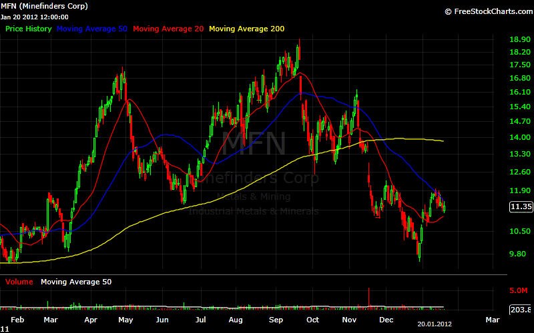The height and width of the screenshot is (333, 534).
Task: Click the 10.50 price axis label
Action: [520, 231]
